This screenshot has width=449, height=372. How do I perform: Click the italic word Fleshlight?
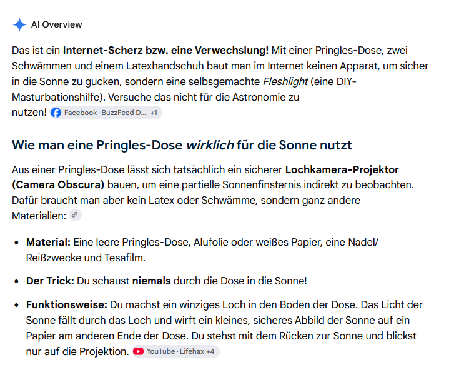pyautogui.click(x=285, y=82)
